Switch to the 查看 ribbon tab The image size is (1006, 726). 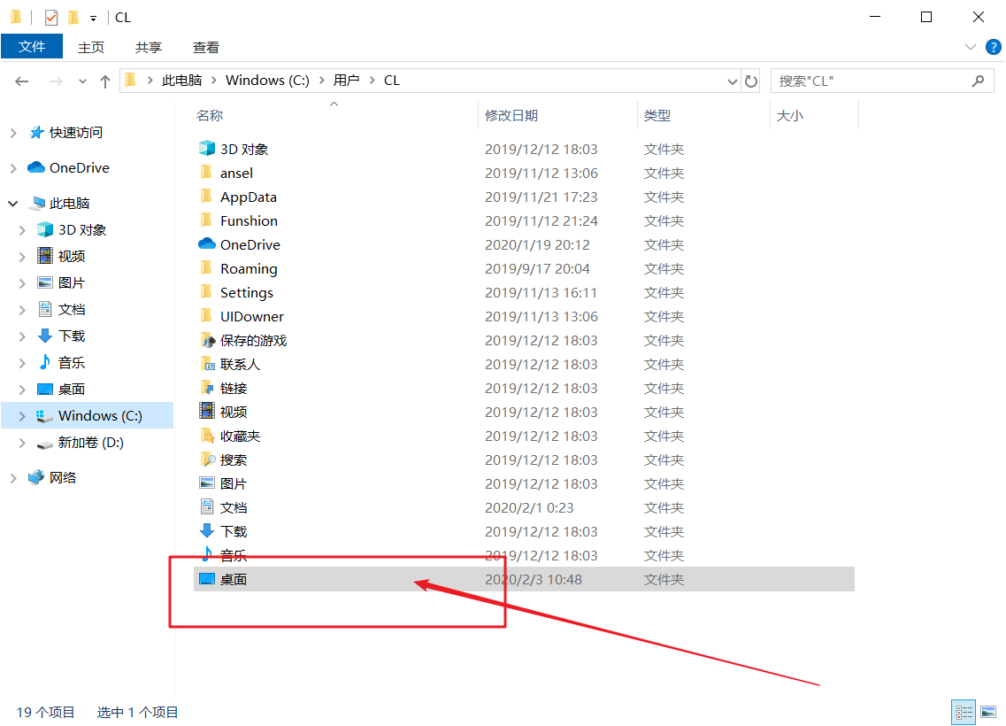[x=205, y=47]
